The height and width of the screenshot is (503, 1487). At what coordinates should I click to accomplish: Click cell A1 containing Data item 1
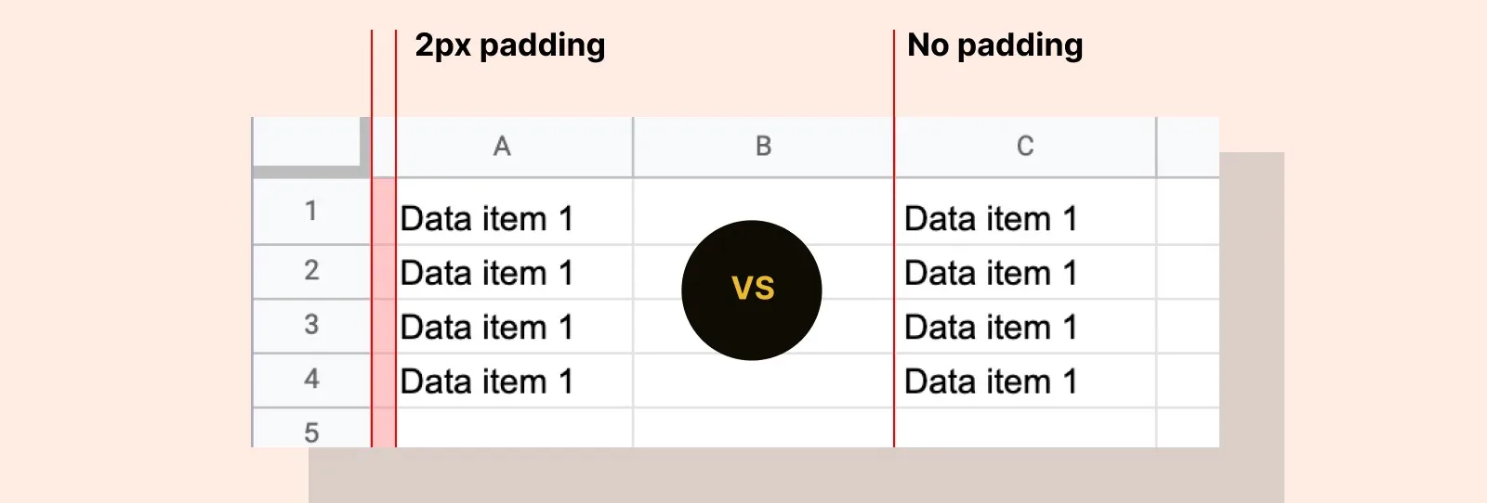tap(486, 219)
